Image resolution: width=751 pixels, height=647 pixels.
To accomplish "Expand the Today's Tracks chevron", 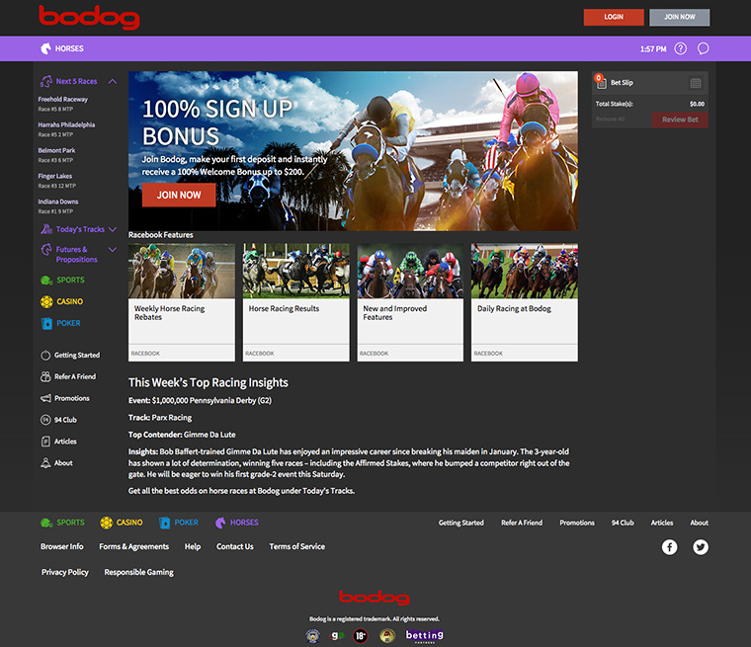I will (x=113, y=229).
